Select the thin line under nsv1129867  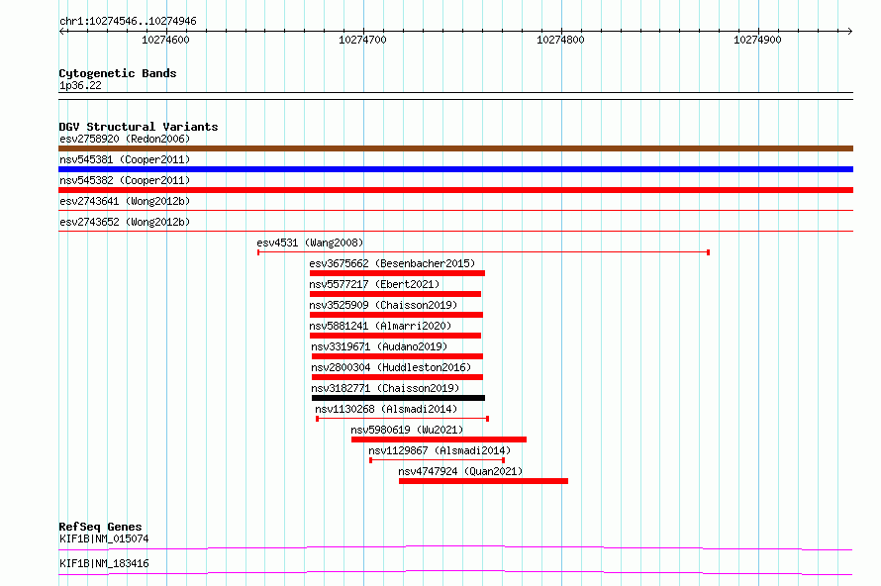click(437, 460)
